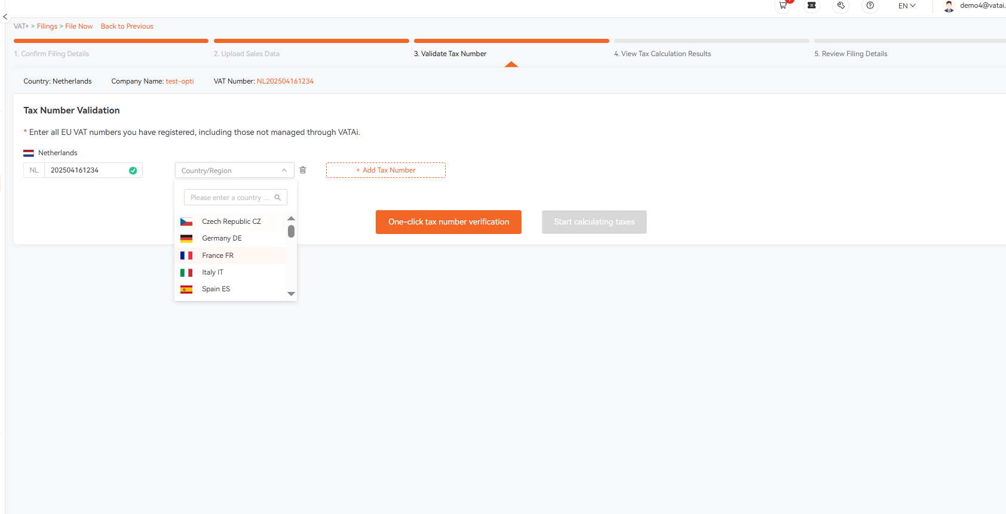Viewport: 1006px width, 514px height.
Task: Select step 5 Review Filing Details
Action: point(851,54)
